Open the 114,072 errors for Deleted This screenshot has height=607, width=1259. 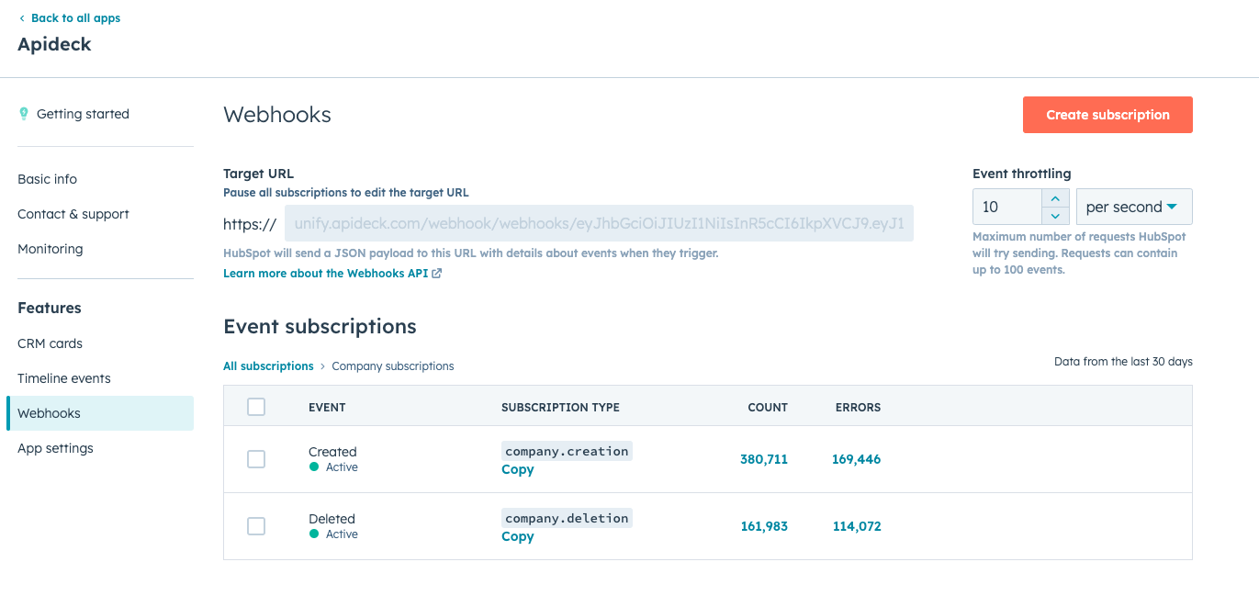click(x=856, y=526)
